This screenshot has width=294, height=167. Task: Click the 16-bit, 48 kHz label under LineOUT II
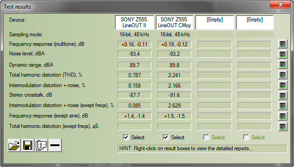(x=134, y=34)
